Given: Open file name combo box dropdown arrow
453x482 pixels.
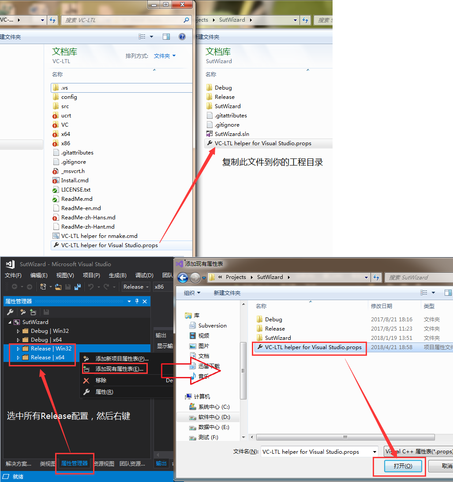Looking at the screenshot, I should coord(374,452).
